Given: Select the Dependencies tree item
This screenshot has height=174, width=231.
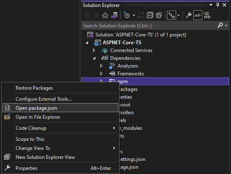Looking at the screenshot, I should pos(125,58).
